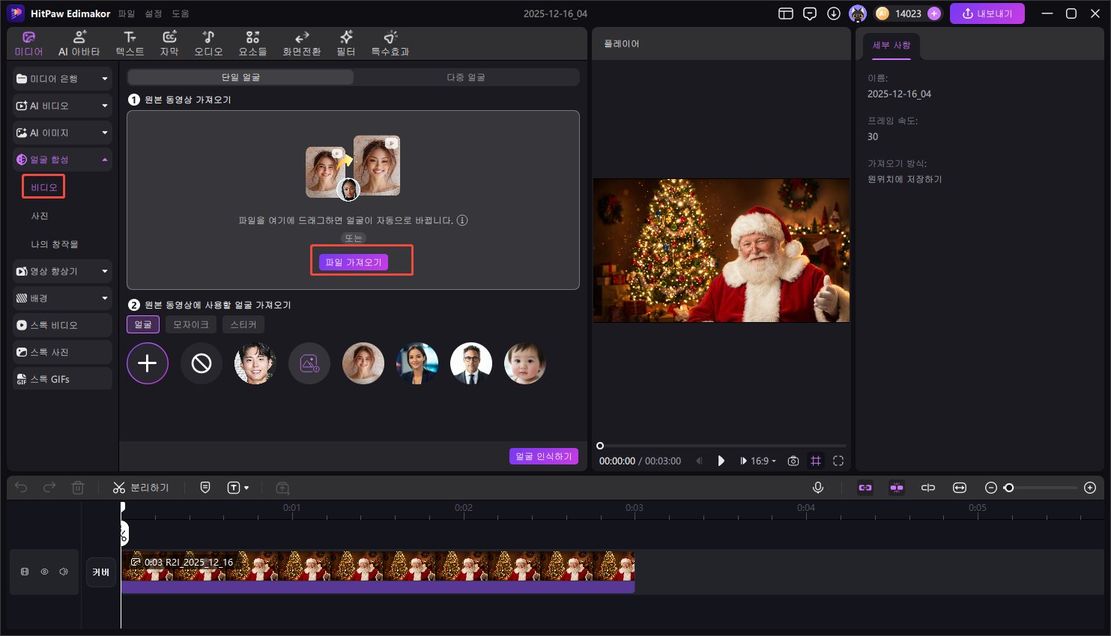The image size is (1111, 636).
Task: Click the scissors split (분리하기) tool
Action: pyautogui.click(x=141, y=488)
